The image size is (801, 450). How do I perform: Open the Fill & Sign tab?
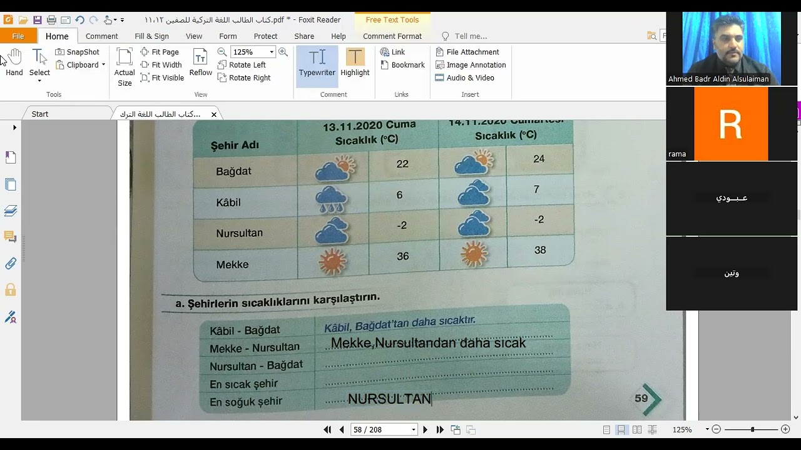(152, 36)
